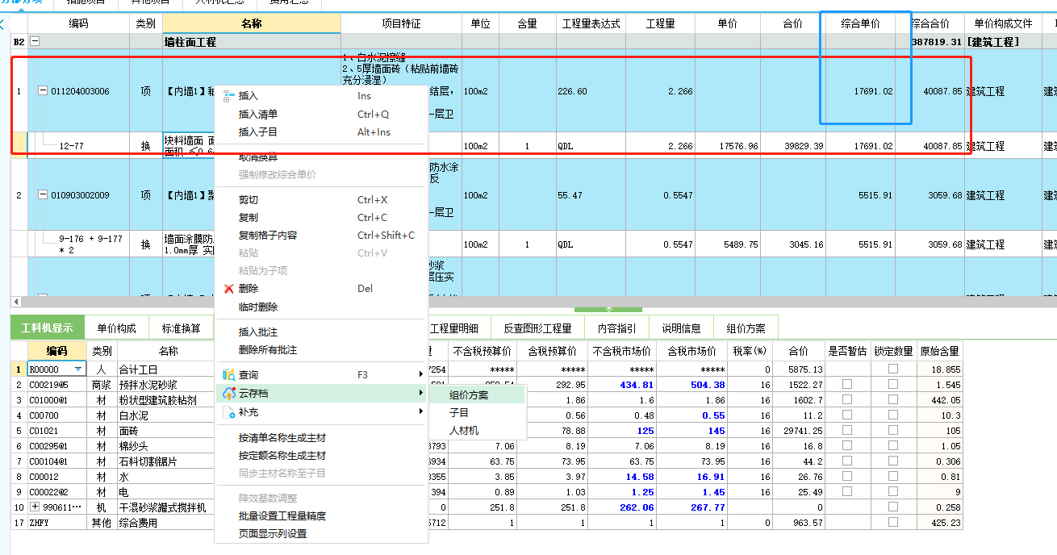The height and width of the screenshot is (555, 1057).
Task: Enable 是否暂估 for the 白水泥 row
Action: [847, 415]
